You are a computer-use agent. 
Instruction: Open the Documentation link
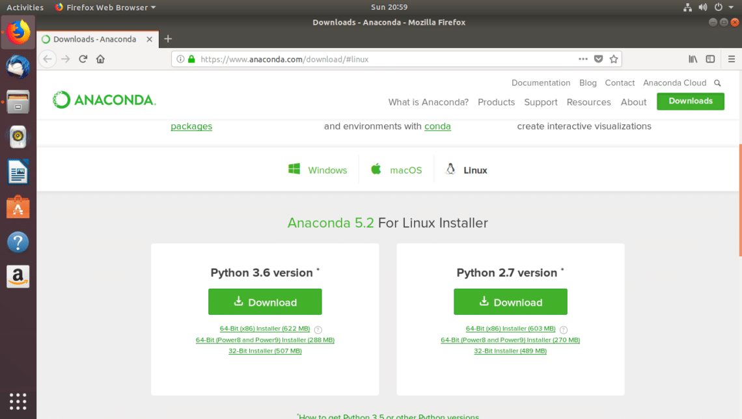click(541, 83)
